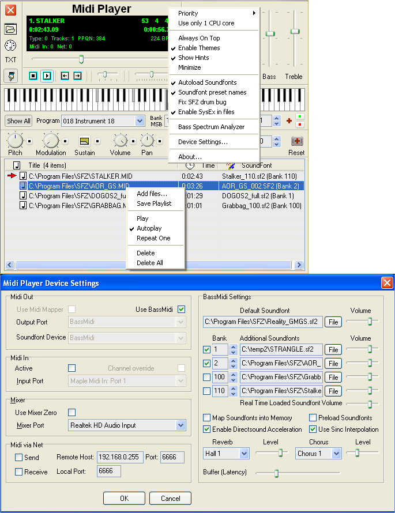
Task: Open the Program instrument dropdown
Action: pos(140,120)
